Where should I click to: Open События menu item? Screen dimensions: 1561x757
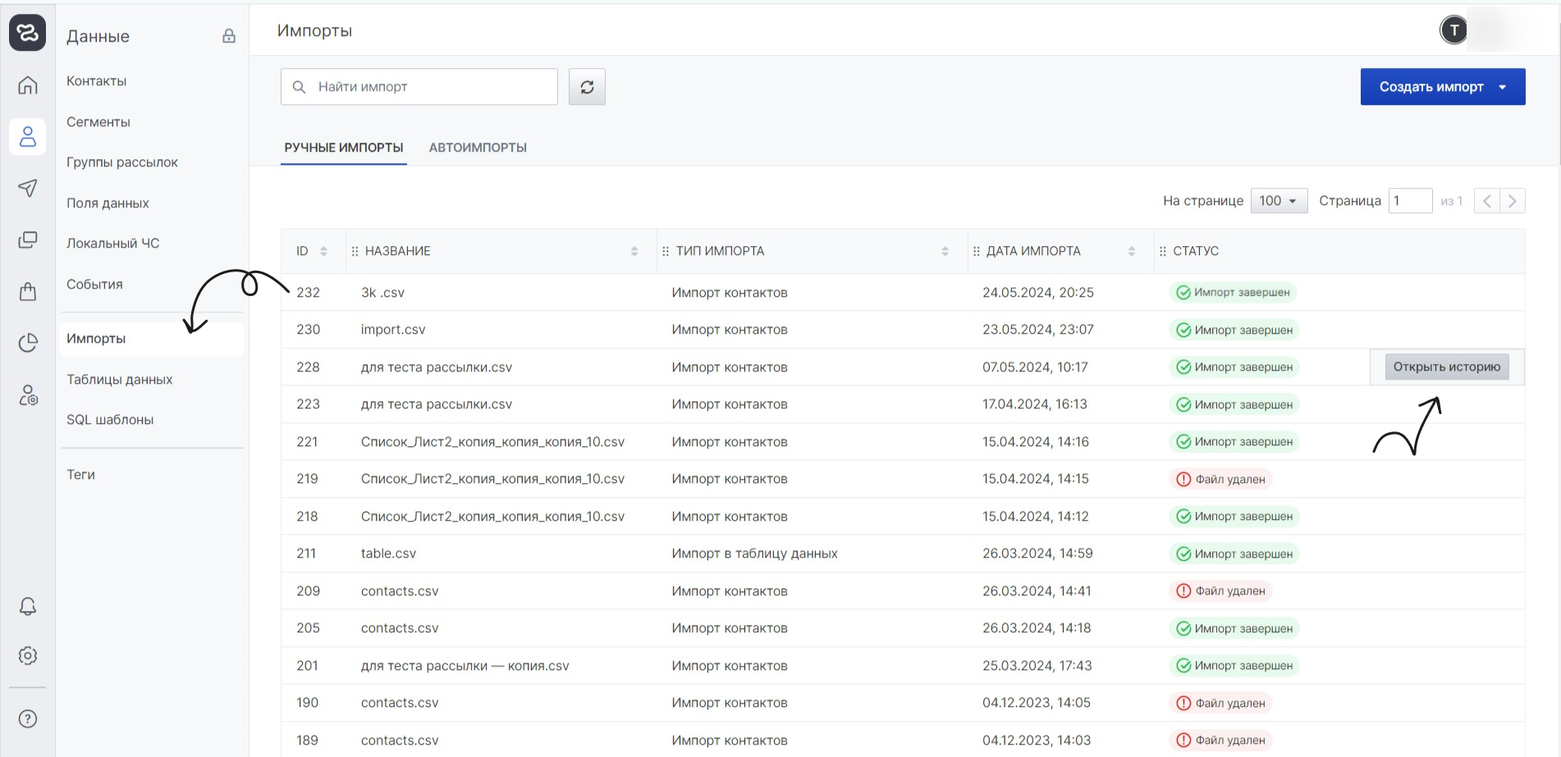[94, 285]
